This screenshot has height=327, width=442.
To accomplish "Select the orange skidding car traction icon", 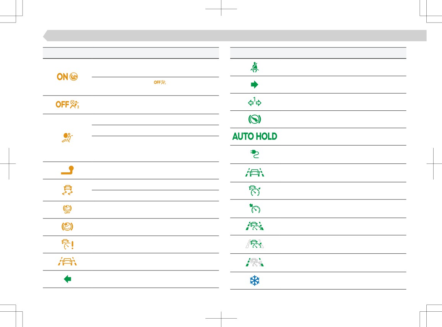I will [67, 190].
